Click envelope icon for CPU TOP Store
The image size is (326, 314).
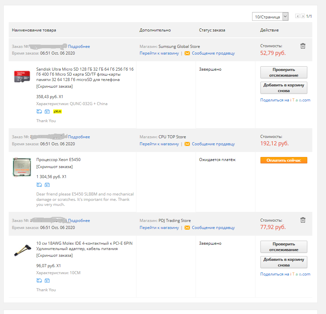[187, 144]
